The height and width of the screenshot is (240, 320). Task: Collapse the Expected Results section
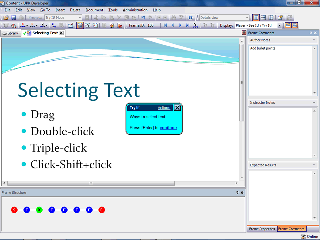(x=314, y=165)
